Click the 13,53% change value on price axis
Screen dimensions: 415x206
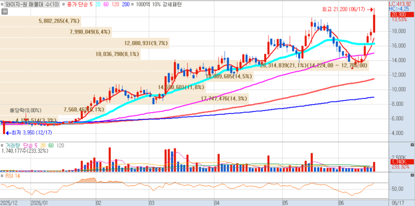pos(400,19)
